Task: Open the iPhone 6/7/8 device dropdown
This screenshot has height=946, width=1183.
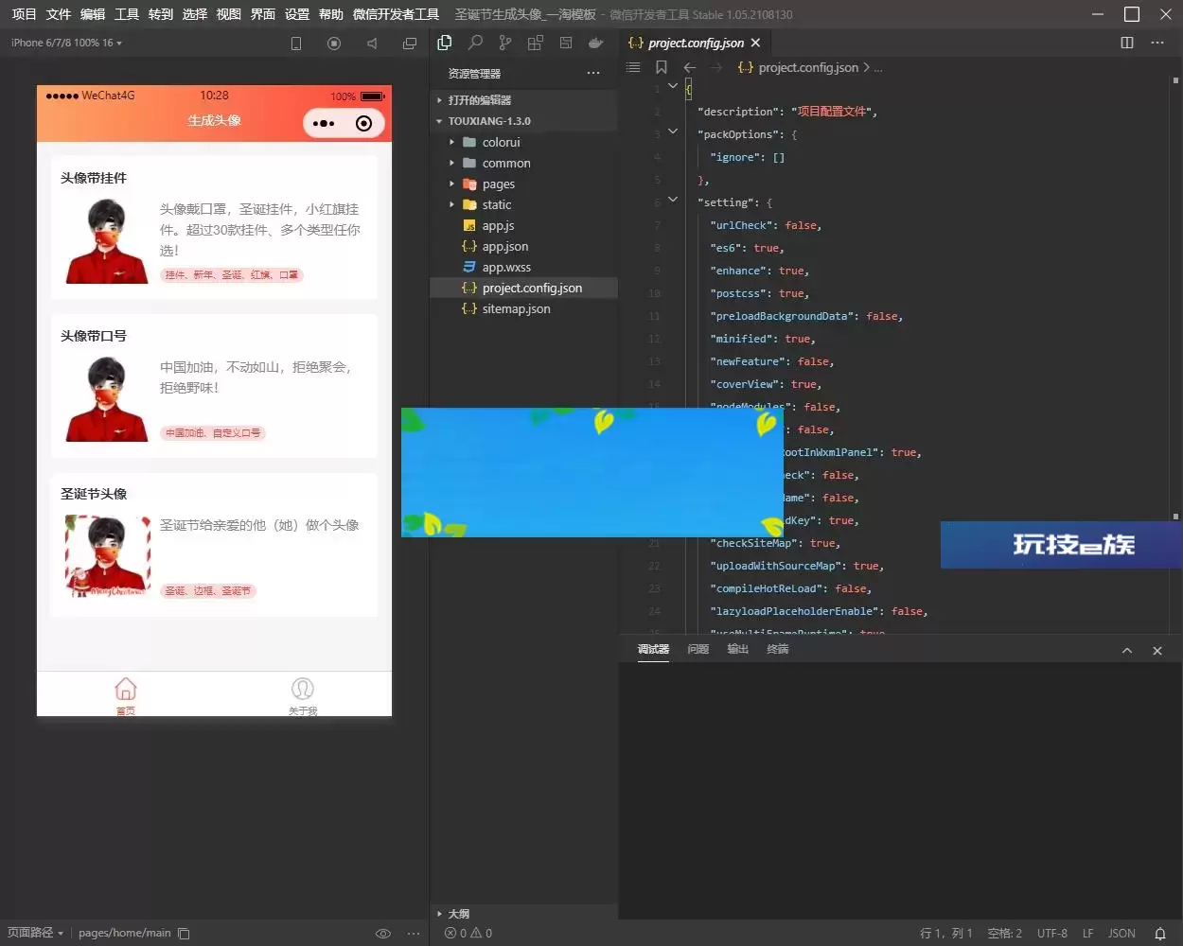Action: point(66,43)
